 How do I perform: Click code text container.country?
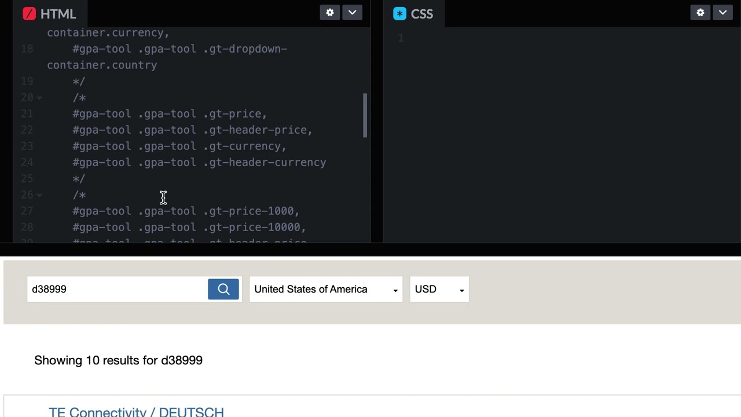[x=102, y=65]
